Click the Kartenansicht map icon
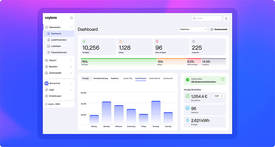This screenshot has width=275, height=147. [x=212, y=30]
